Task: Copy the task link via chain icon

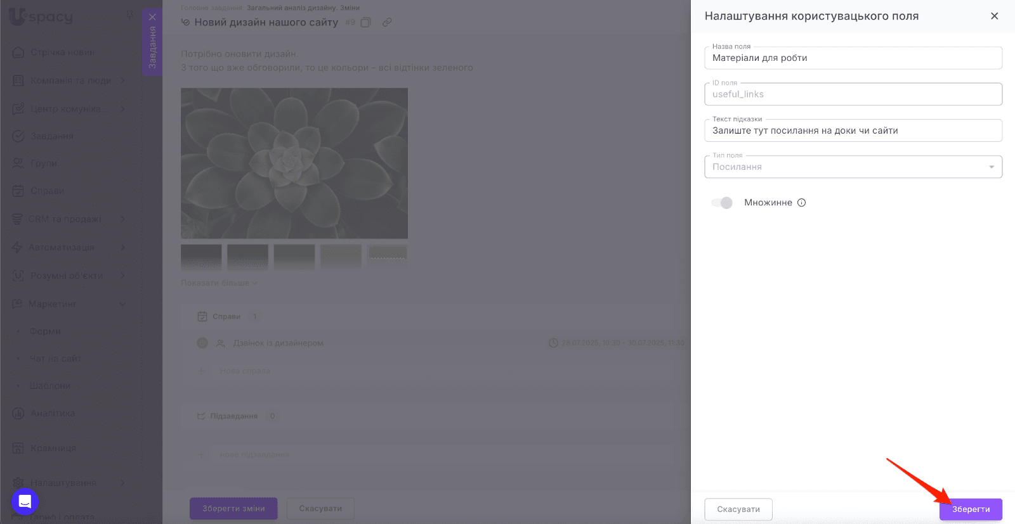Action: (x=387, y=22)
